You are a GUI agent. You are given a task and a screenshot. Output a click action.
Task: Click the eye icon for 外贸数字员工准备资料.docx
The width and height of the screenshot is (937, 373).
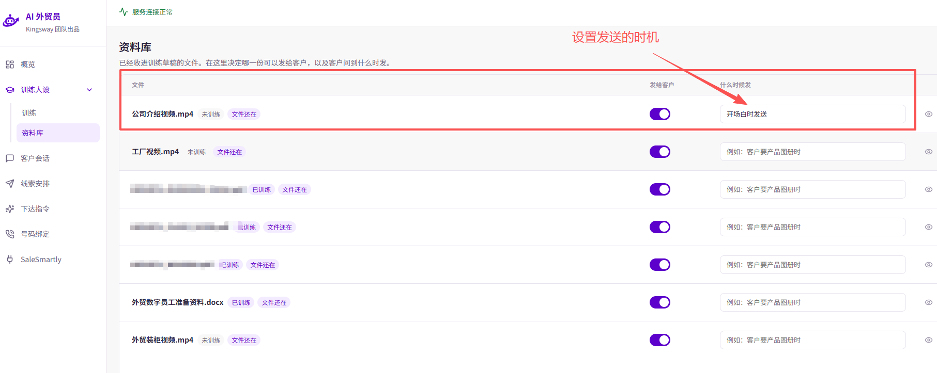(928, 302)
